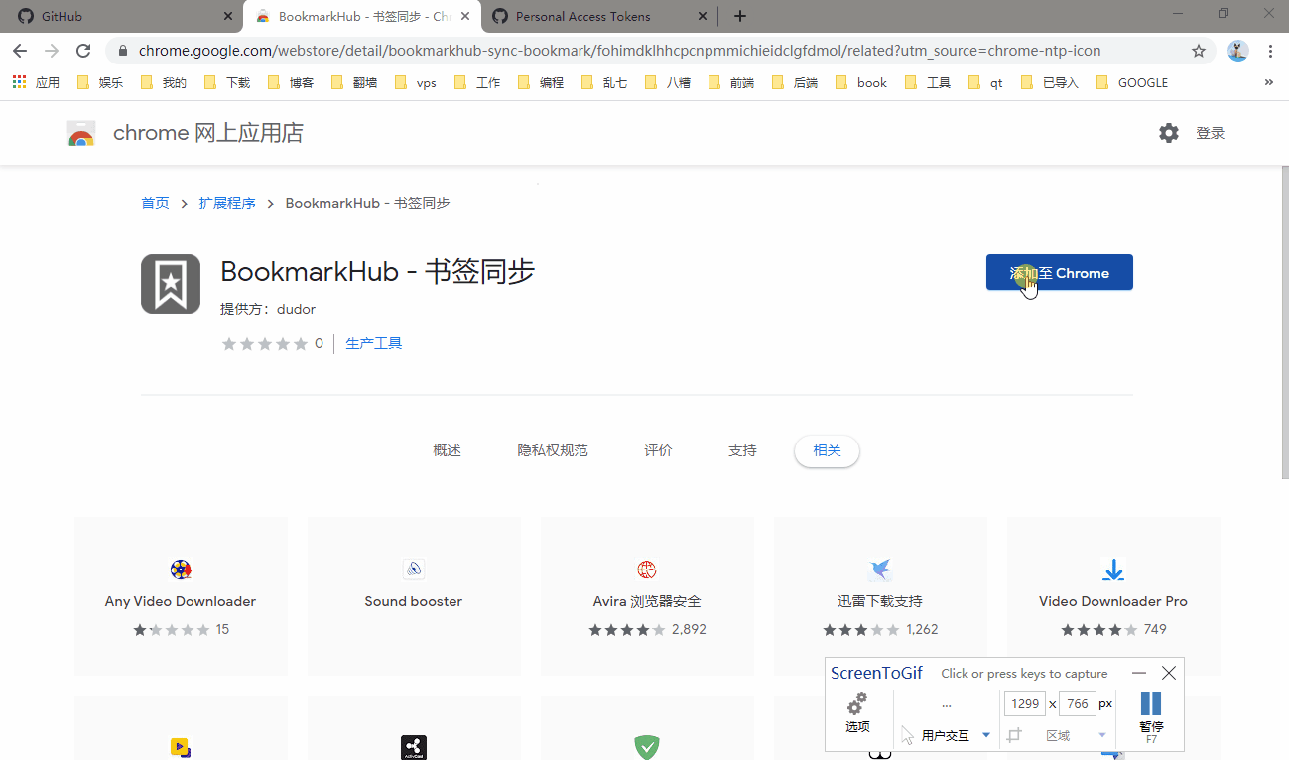Click the 添加至 Chrome button

(x=1058, y=272)
